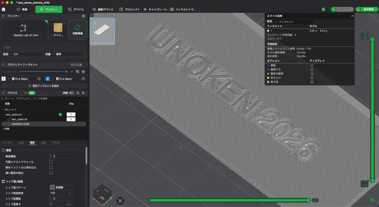Image resolution: width=379 pixels, height=207 pixels.
Task: Open the process settings list icon
Action: pyautogui.click(x=78, y=93)
